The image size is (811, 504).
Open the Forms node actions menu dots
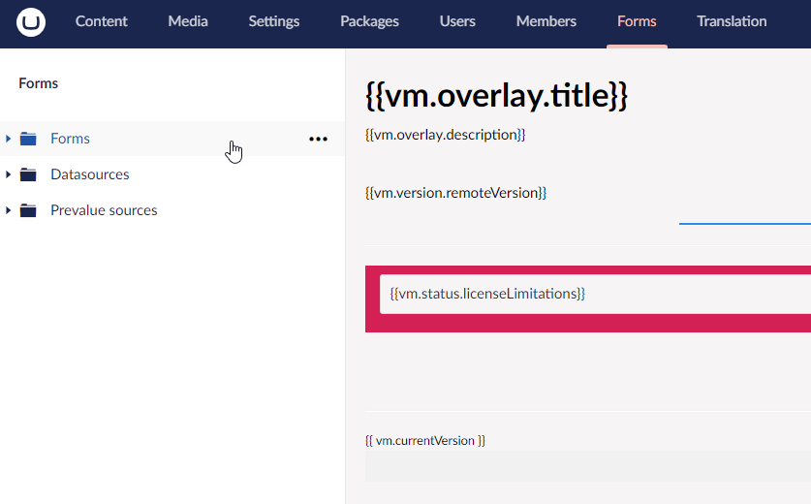tap(318, 139)
